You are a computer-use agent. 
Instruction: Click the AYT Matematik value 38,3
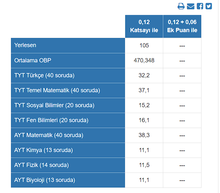(144, 135)
